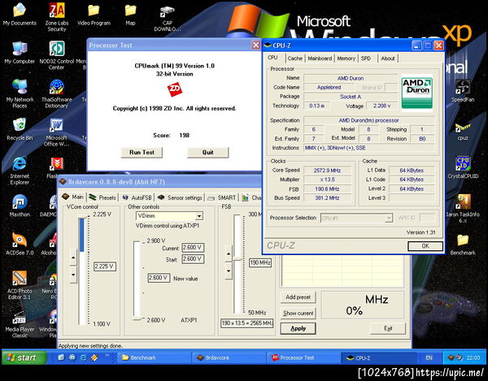Screen dimensions: 488x381
Task: Click Run Test in Processor Test
Action: pos(142,152)
